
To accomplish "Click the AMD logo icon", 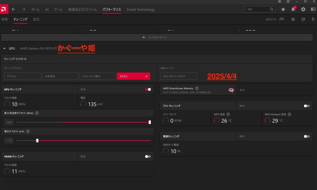I will pyautogui.click(x=4, y=9).
